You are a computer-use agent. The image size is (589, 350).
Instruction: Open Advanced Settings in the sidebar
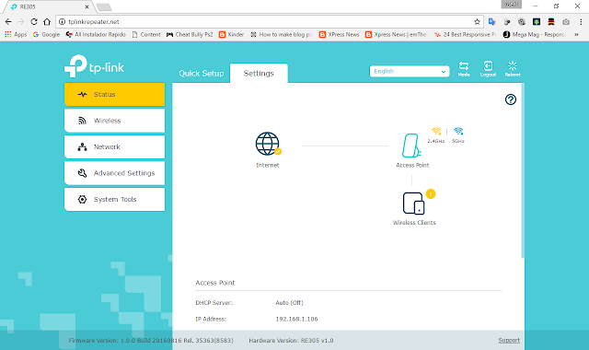[114, 173]
